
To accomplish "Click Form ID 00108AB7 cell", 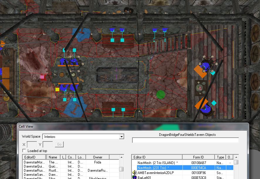I will pyautogui.click(x=198, y=163).
